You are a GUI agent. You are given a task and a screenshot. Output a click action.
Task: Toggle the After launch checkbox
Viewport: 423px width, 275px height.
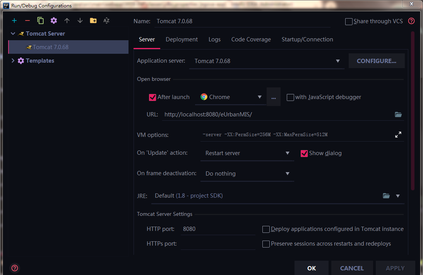click(x=152, y=97)
